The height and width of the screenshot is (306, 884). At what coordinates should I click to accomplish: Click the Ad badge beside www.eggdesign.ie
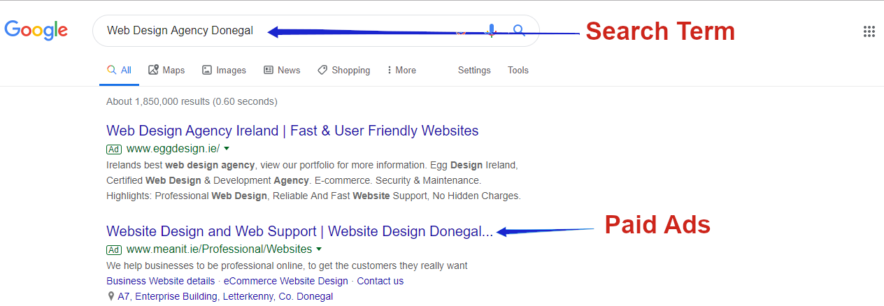click(x=114, y=149)
